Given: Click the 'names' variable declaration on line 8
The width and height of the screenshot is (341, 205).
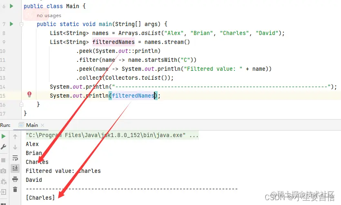Looking at the screenshot, I should coord(100,33).
